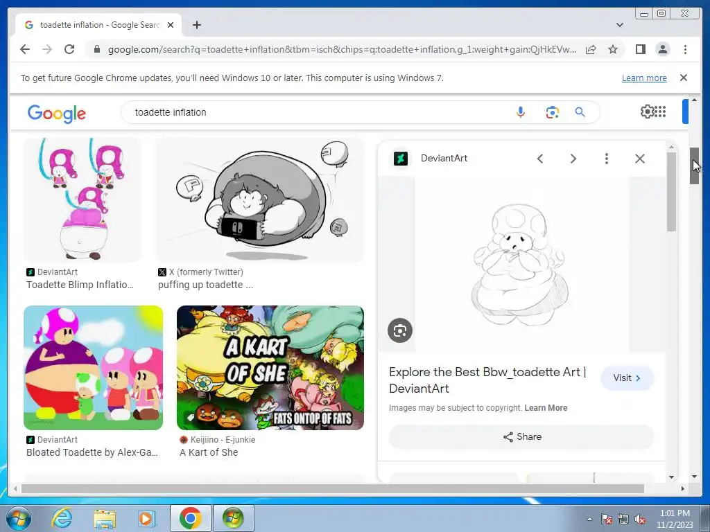Click the preview panel scroll down arrow
This screenshot has height=532, width=710.
coord(671,477)
